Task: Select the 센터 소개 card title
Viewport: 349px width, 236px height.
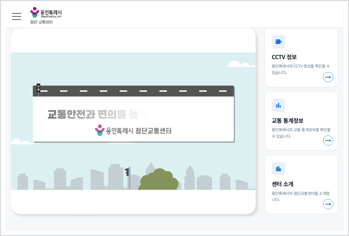Action: click(x=282, y=184)
